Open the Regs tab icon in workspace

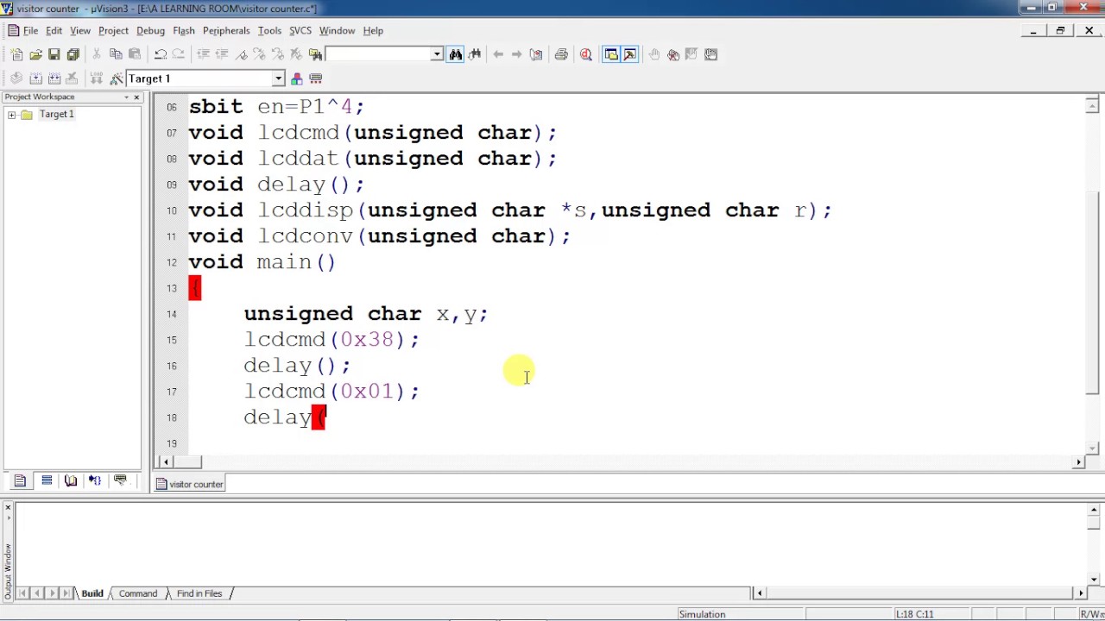point(47,480)
